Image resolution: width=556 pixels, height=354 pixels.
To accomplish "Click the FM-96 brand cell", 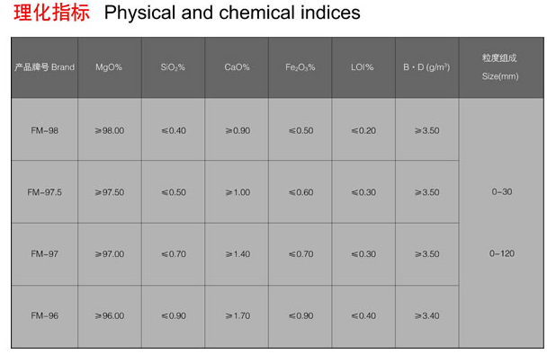I will 45,315.
